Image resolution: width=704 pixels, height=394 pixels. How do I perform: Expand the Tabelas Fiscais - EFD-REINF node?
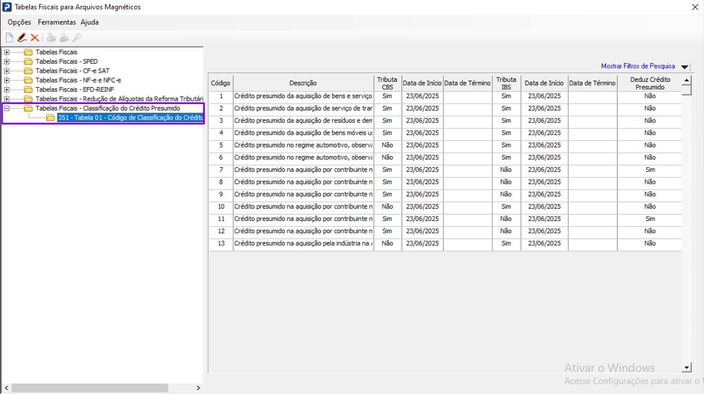(x=6, y=90)
